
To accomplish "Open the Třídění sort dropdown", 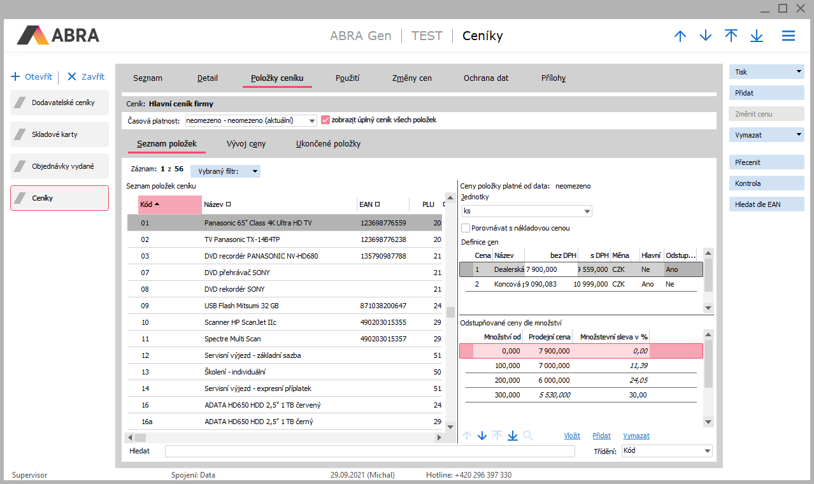I will pos(707,451).
